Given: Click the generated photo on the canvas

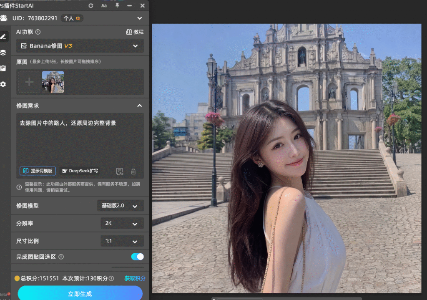Looking at the screenshot, I should (x=286, y=158).
